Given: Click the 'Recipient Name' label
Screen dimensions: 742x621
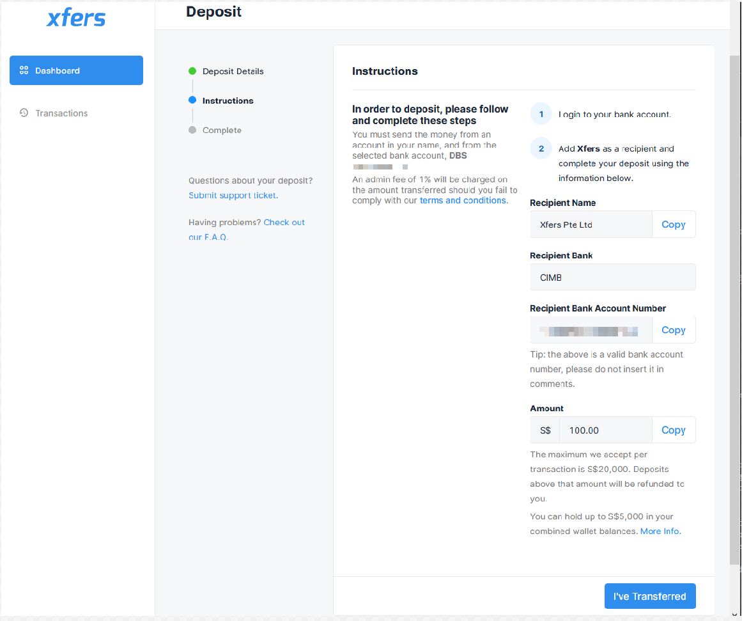Looking at the screenshot, I should click(562, 203).
